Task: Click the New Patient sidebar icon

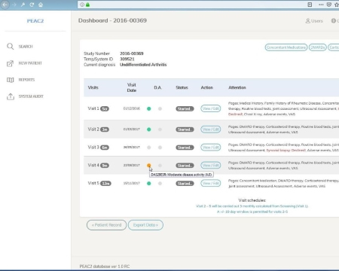Action: [10, 63]
